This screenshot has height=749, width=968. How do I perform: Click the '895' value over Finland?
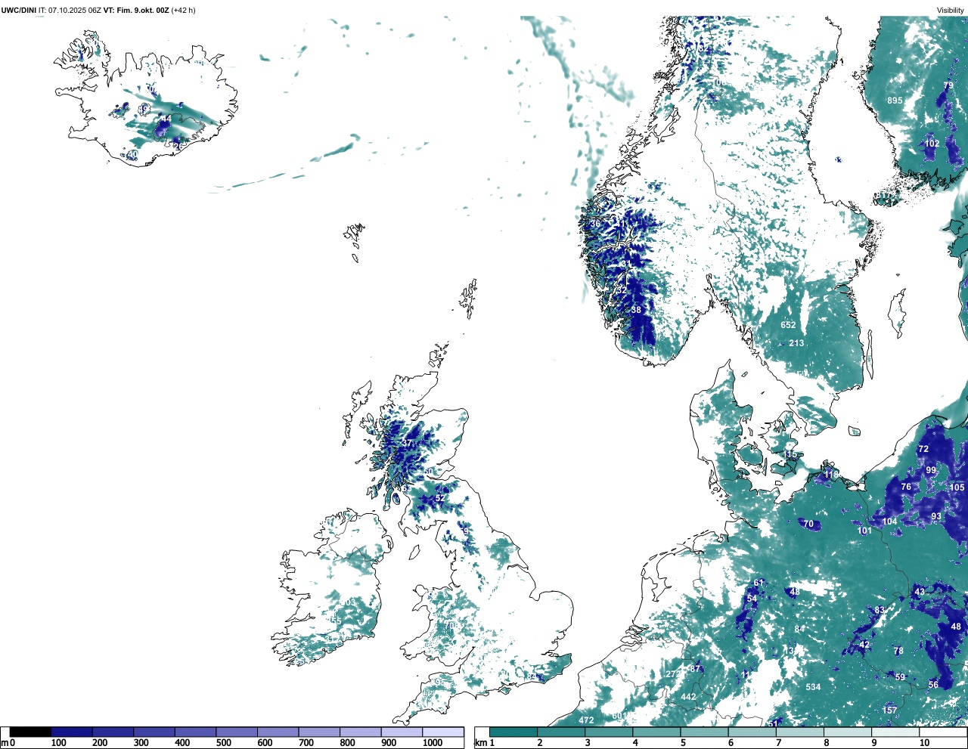coord(895,101)
